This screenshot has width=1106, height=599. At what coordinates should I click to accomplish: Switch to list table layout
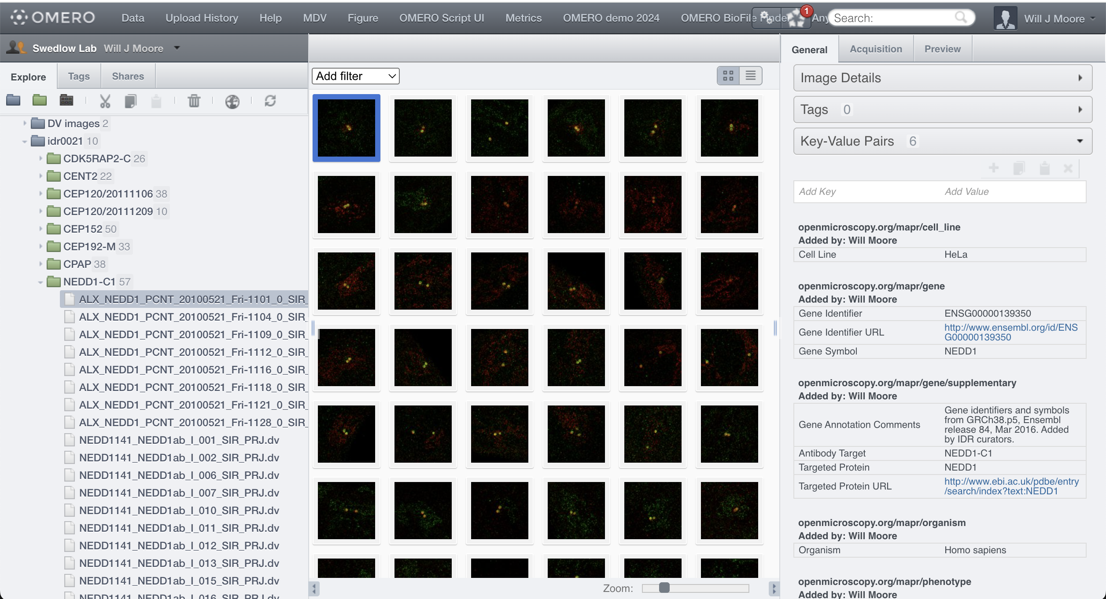coord(751,76)
